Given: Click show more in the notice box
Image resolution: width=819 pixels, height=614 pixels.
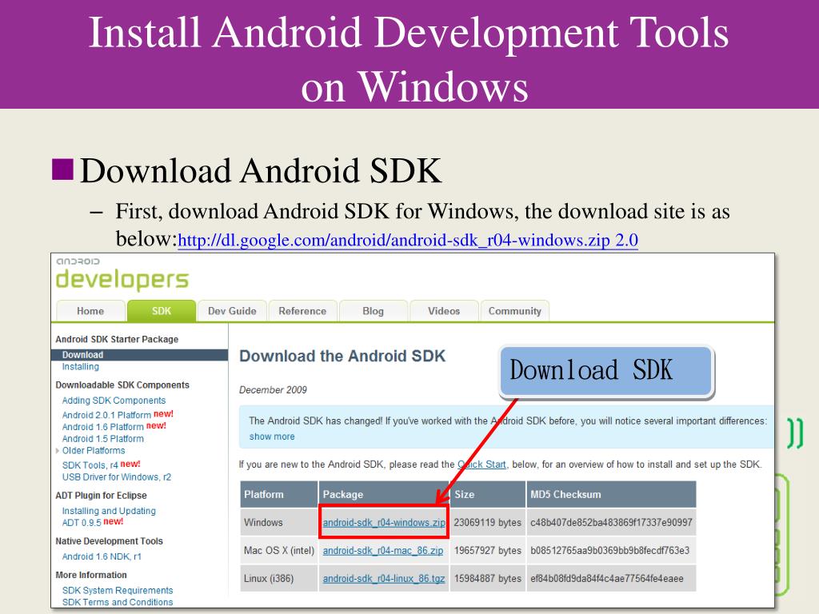Looking at the screenshot, I should point(272,437).
